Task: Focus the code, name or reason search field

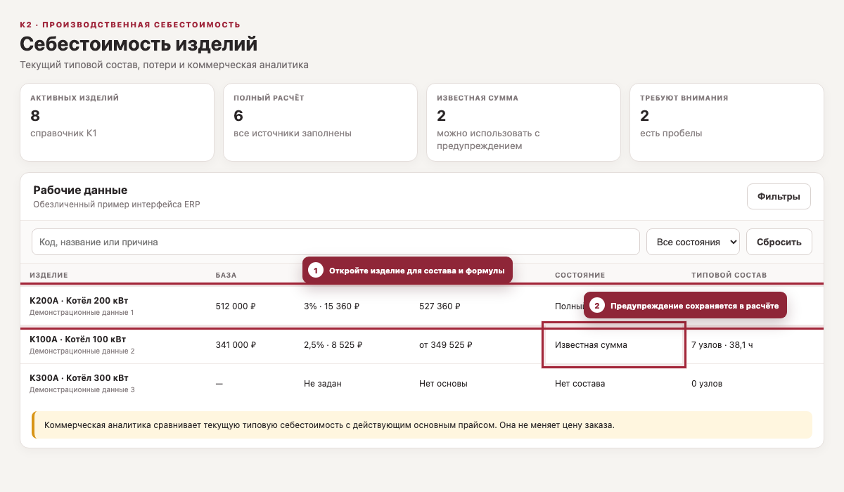Action: point(335,242)
